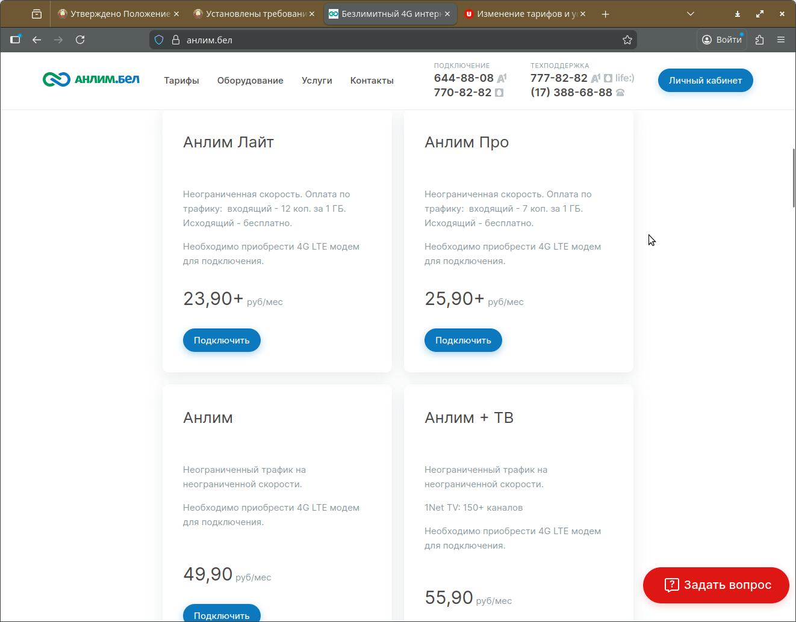Viewport: 796px width, 622px height.
Task: Connect the Анлим Про tariff via Подключить
Action: tap(463, 340)
